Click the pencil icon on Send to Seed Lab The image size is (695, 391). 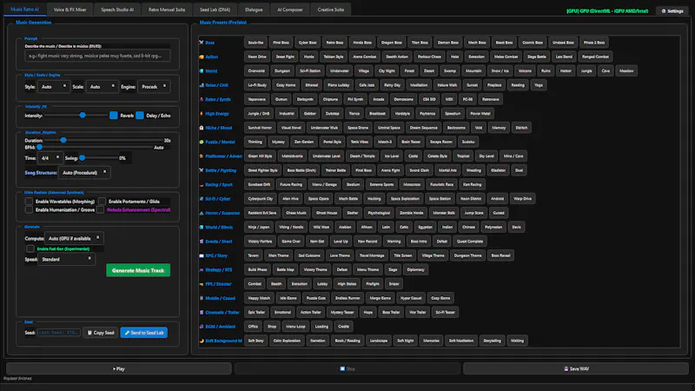pos(127,333)
